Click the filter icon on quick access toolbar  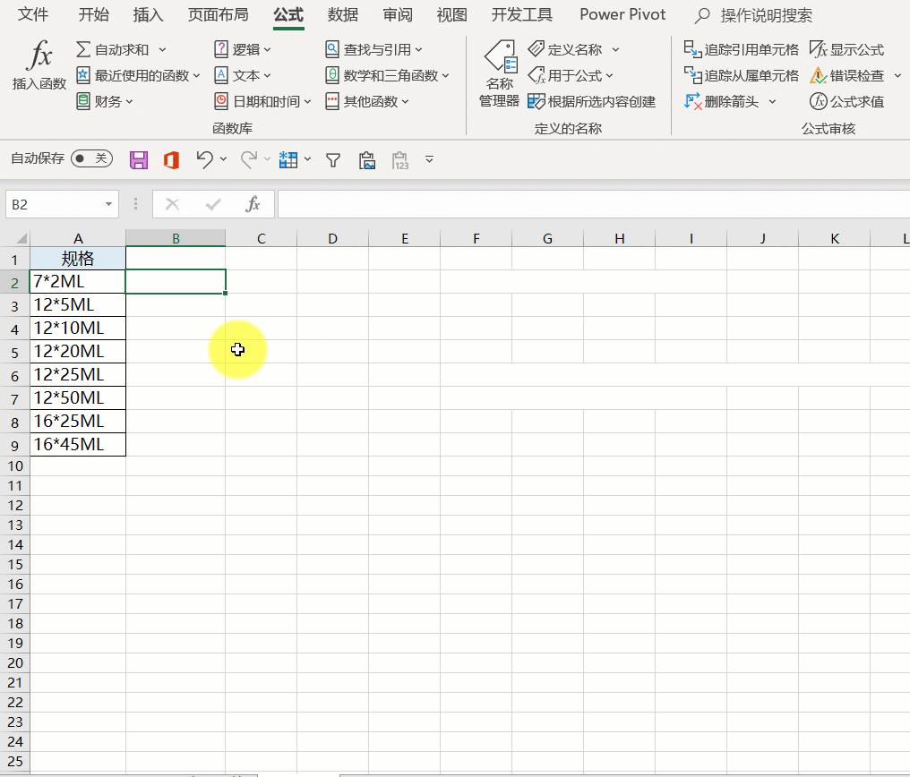tap(332, 159)
